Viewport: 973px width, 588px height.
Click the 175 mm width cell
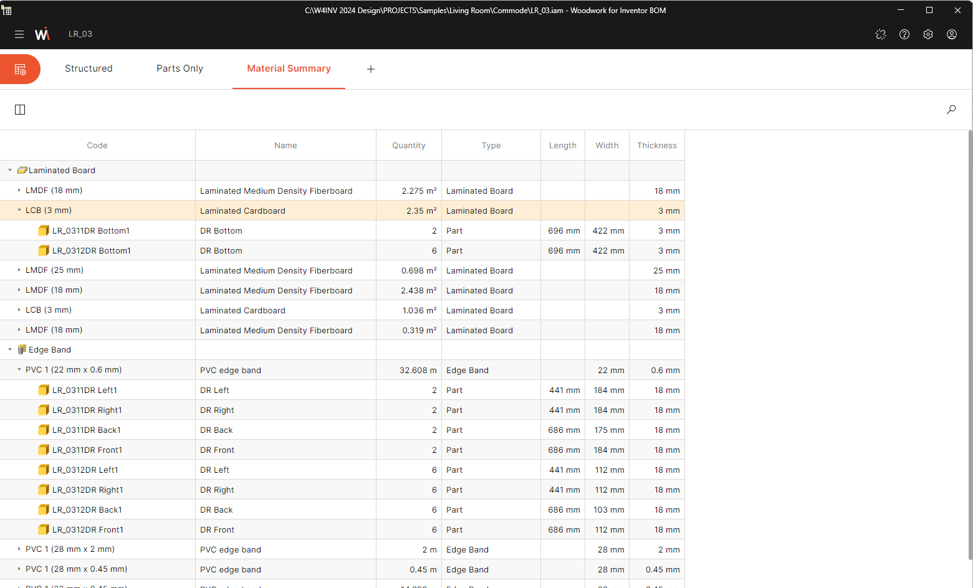click(x=607, y=430)
